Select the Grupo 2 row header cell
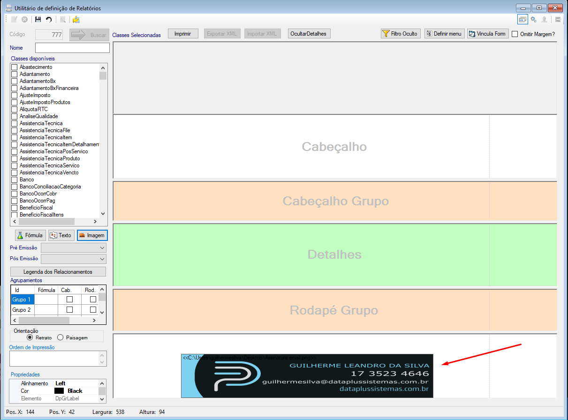 (23, 310)
